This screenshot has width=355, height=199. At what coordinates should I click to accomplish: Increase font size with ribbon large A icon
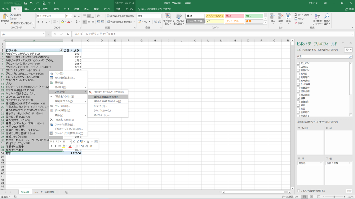pos(75,16)
